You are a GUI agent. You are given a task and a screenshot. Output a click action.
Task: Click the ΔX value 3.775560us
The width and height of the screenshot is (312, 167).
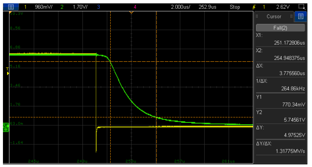tap(292, 73)
